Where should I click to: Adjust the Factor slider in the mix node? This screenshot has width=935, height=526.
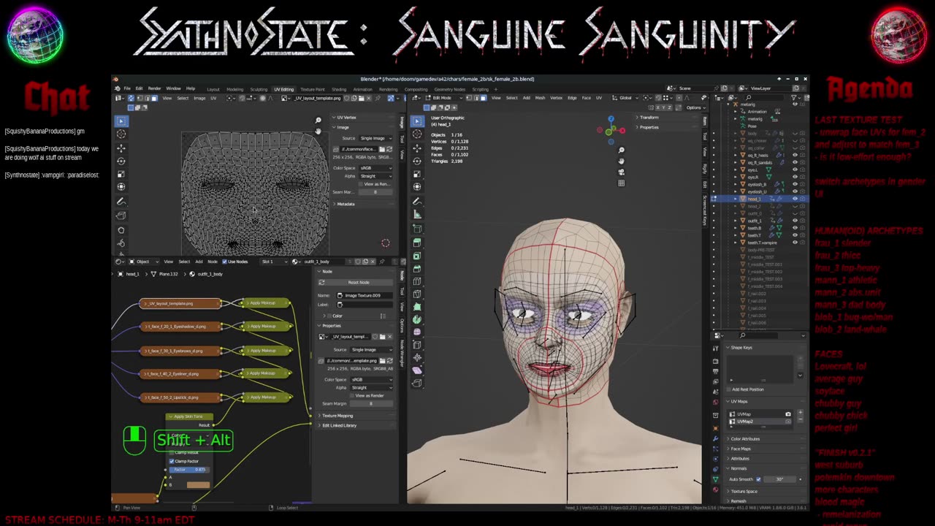[188, 469]
